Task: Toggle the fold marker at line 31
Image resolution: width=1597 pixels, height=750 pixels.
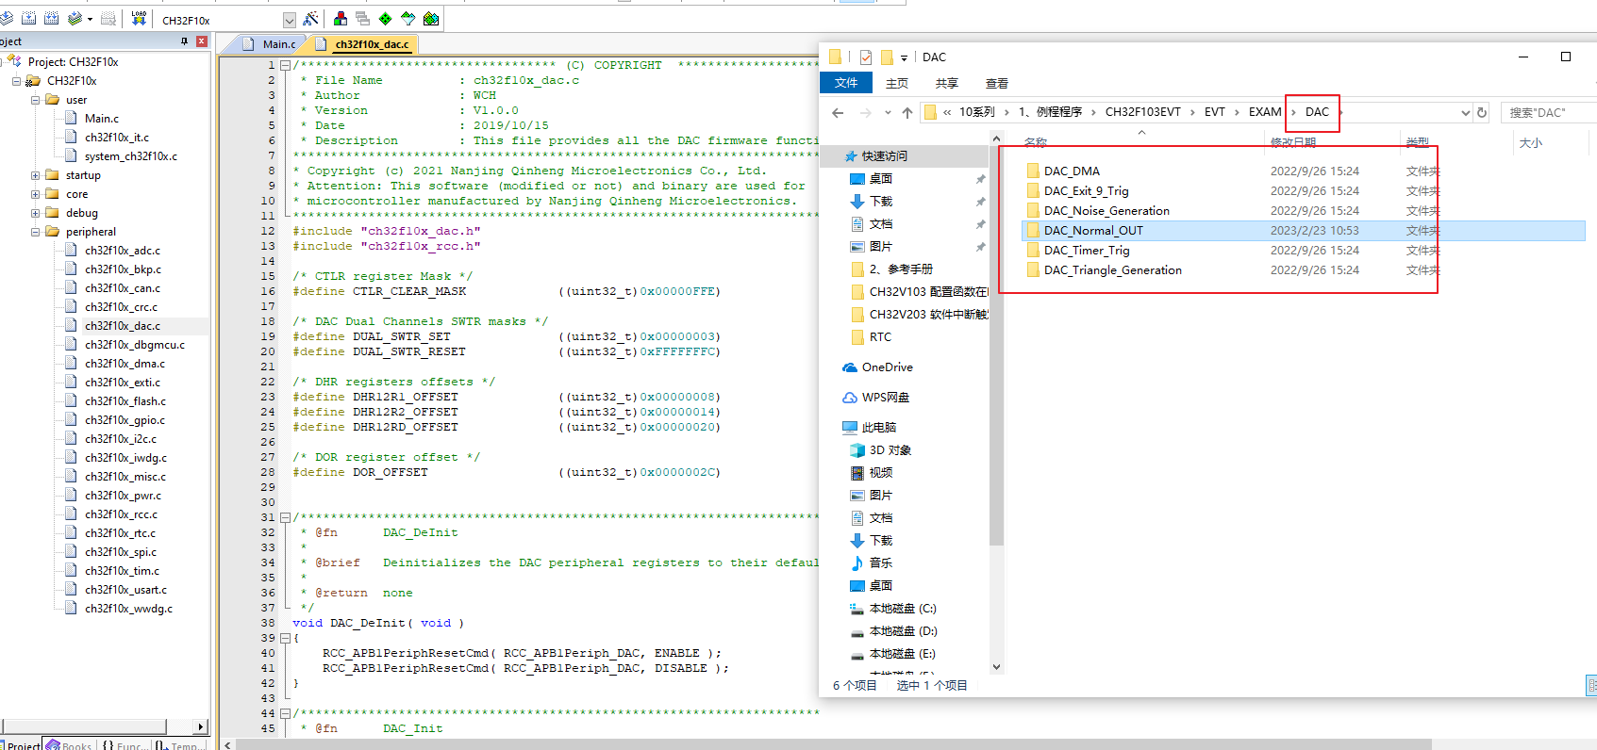Action: point(285,517)
